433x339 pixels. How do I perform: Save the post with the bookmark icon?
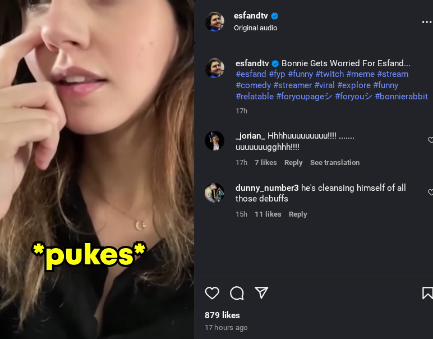point(427,293)
